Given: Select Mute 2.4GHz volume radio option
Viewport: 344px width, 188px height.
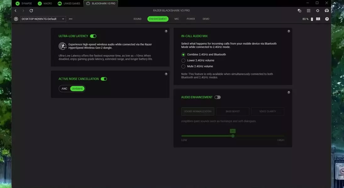Looking at the screenshot, I should (x=183, y=66).
